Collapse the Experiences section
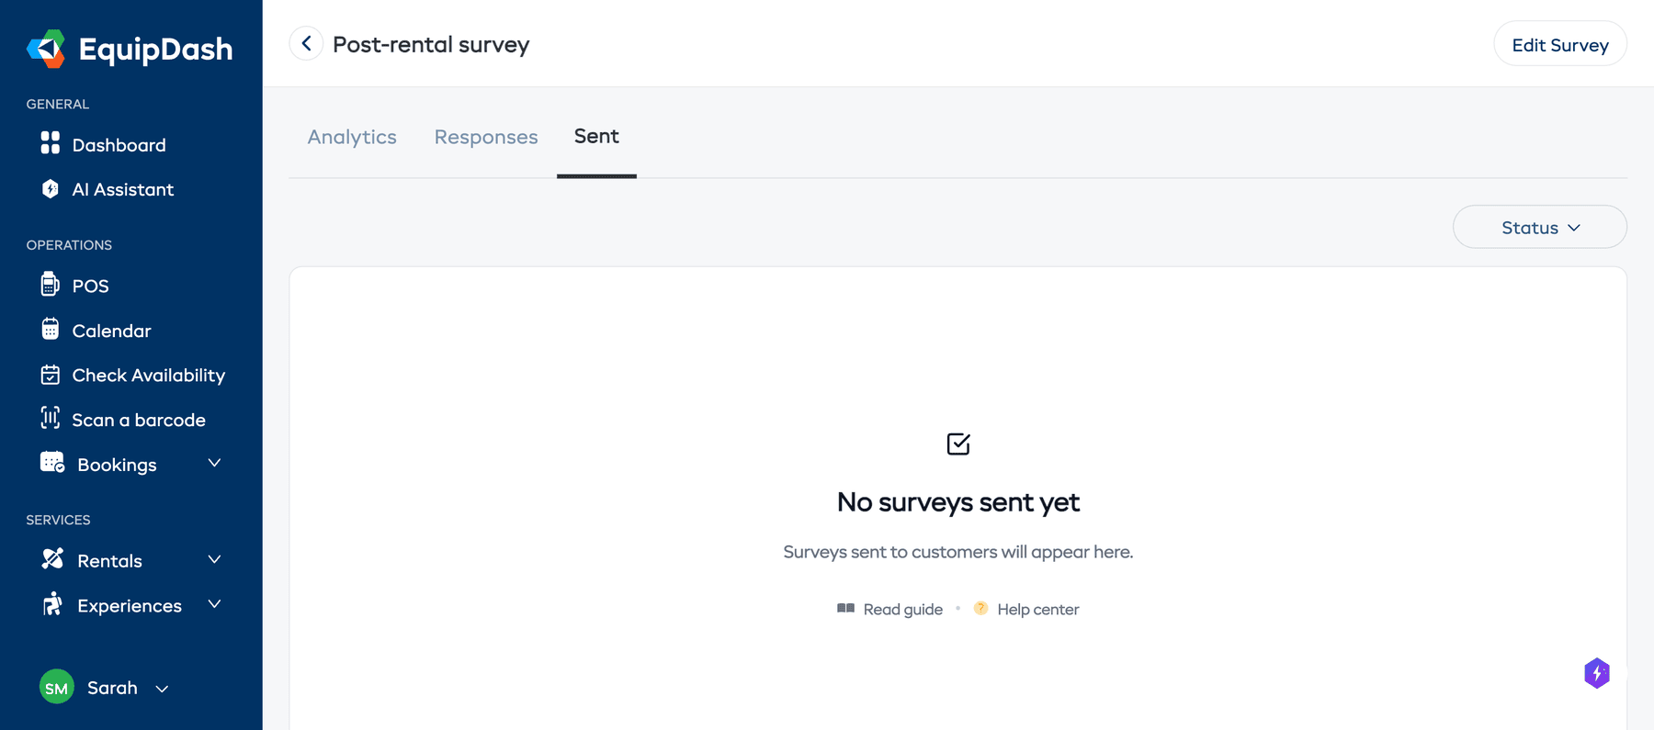The height and width of the screenshot is (730, 1654). [129, 605]
